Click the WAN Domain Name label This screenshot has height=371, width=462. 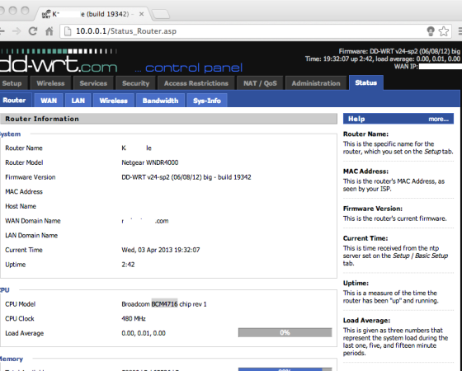click(33, 221)
